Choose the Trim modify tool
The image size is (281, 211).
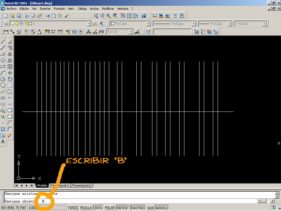click(10, 98)
